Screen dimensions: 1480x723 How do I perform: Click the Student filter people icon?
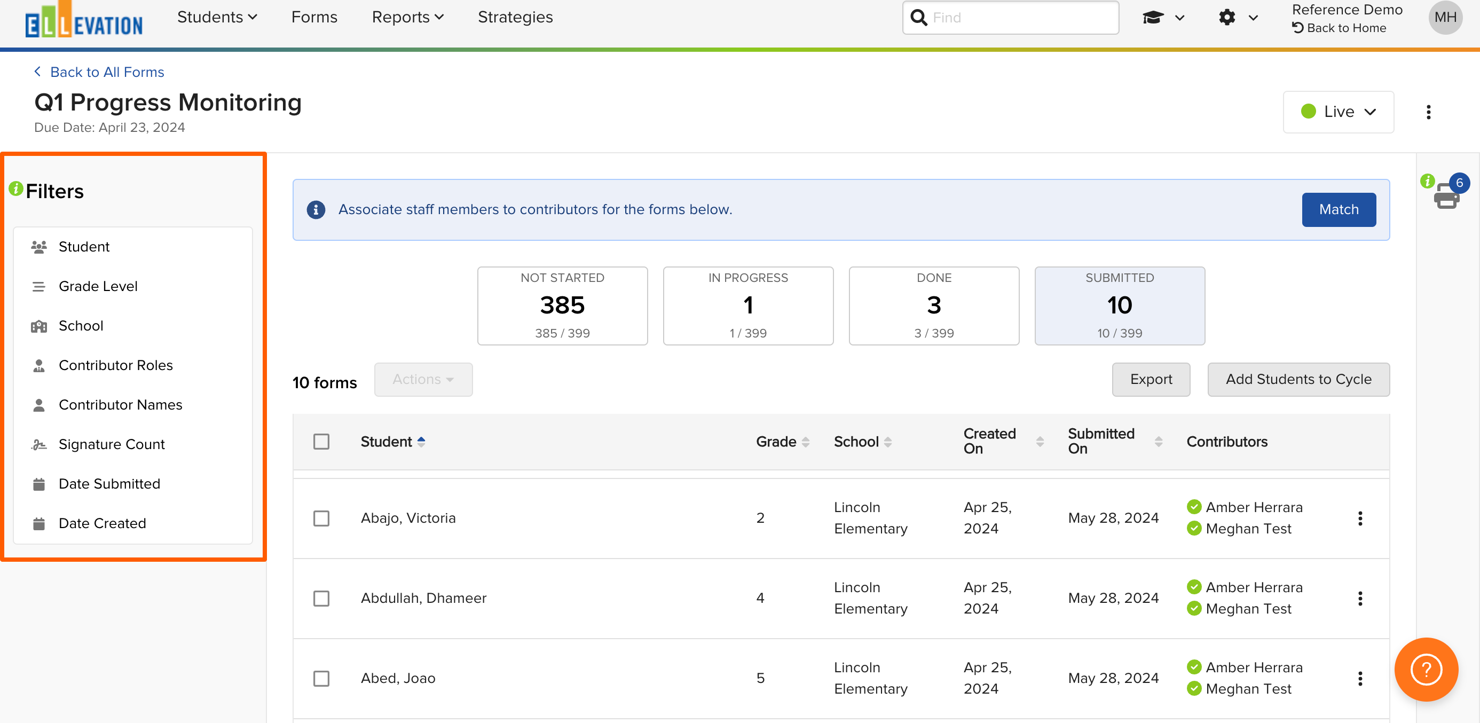coord(39,247)
